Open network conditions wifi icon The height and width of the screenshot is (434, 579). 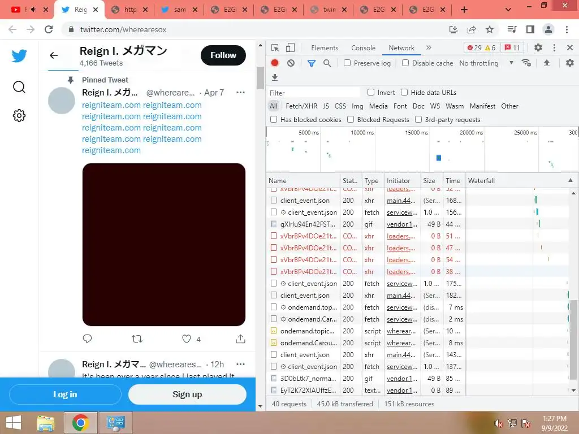526,63
